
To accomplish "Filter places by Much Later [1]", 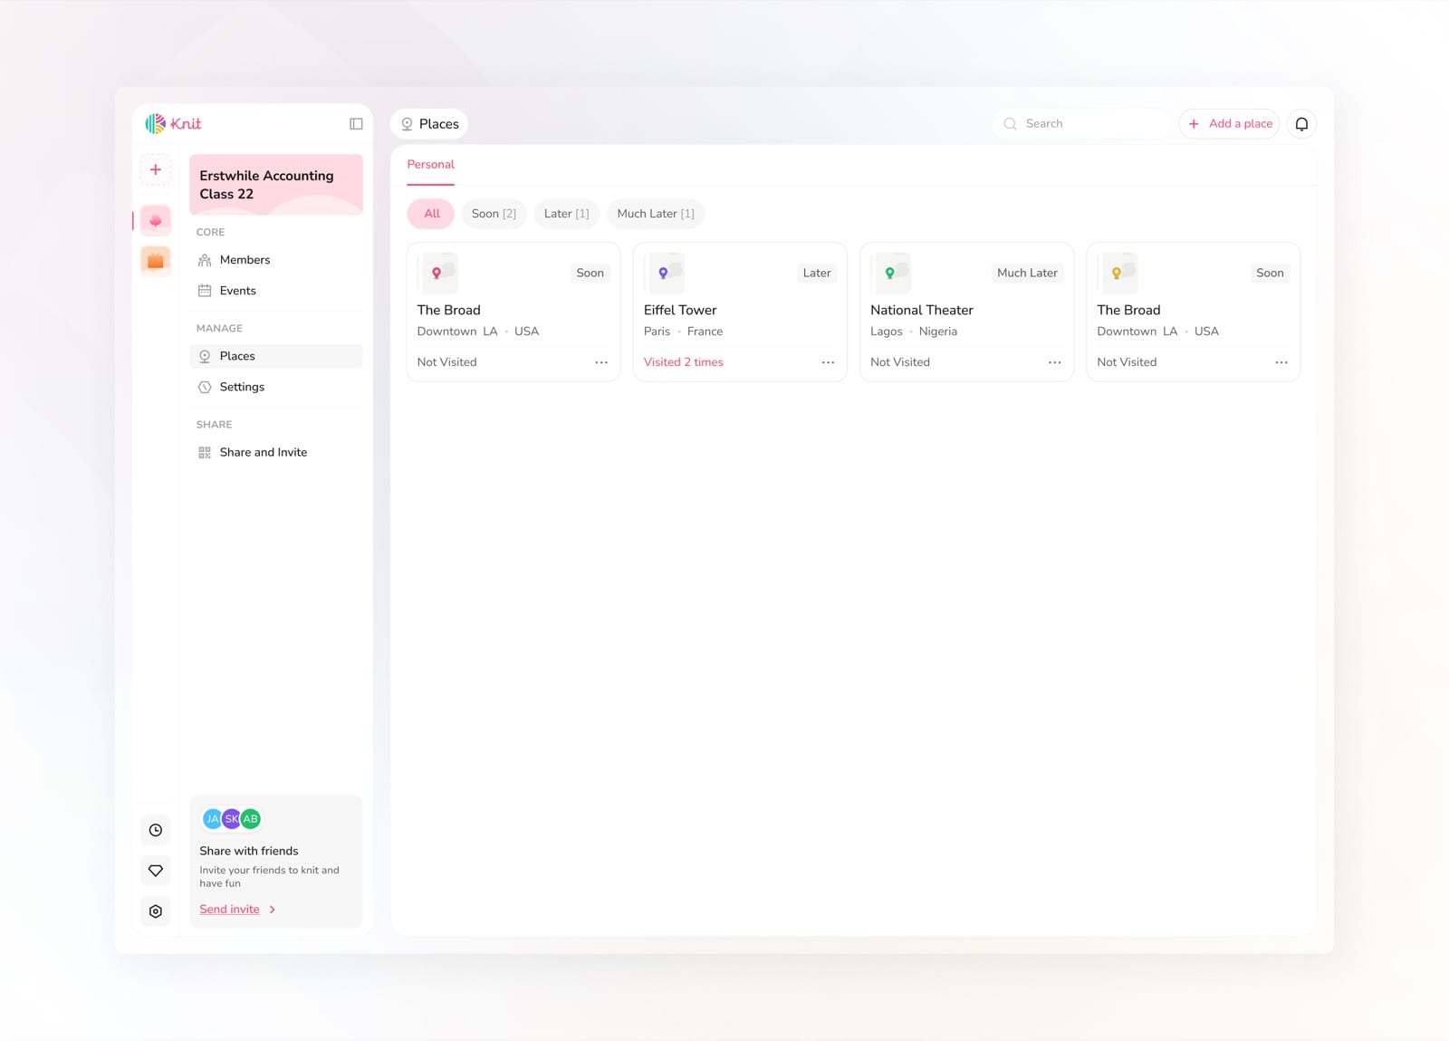I will [x=656, y=214].
